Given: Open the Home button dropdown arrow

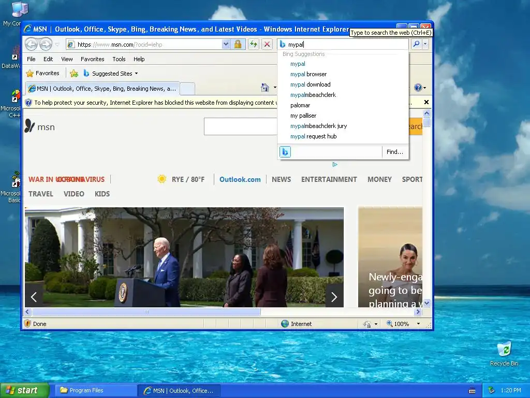Looking at the screenshot, I should click(x=275, y=88).
